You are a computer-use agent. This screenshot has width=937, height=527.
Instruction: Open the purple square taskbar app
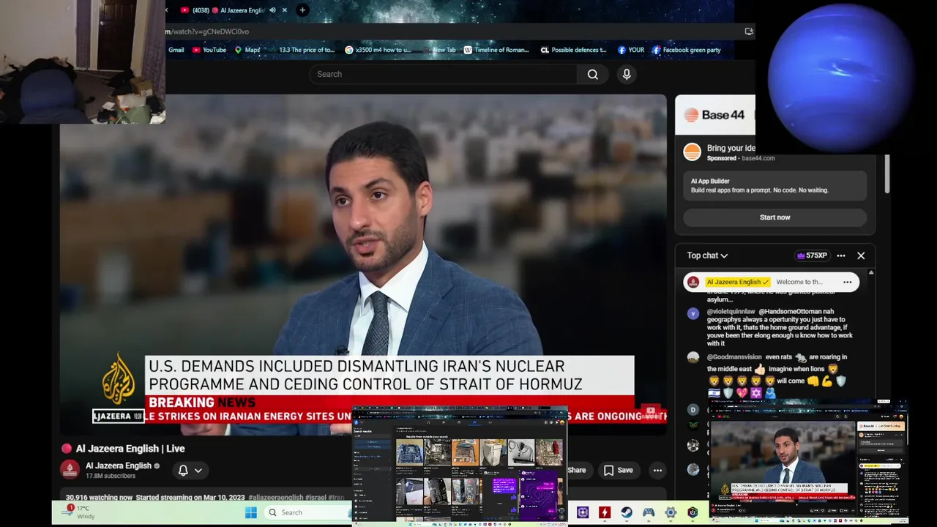[x=583, y=512]
